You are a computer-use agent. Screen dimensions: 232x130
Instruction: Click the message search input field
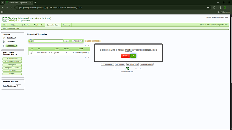pyautogui.click(x=48, y=41)
